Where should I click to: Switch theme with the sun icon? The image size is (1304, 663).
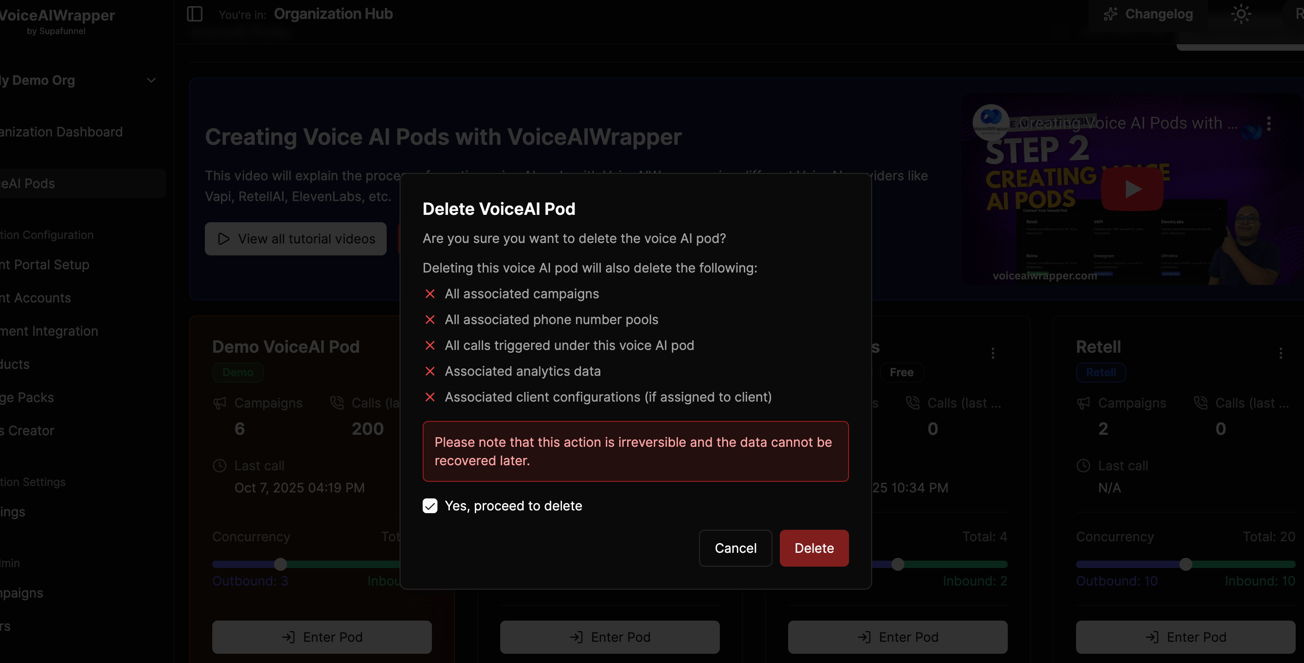pos(1240,14)
